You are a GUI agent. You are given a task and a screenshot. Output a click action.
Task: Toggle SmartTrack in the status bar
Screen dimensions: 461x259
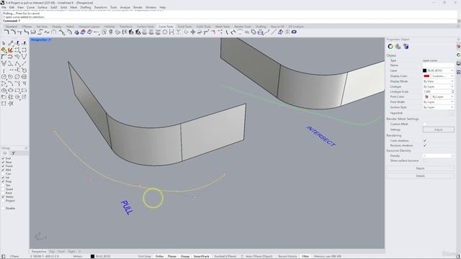[201, 256]
